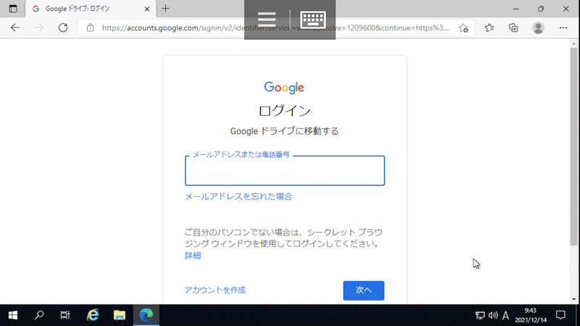
Task: Open the Edge settings three-dot menu
Action: click(563, 28)
